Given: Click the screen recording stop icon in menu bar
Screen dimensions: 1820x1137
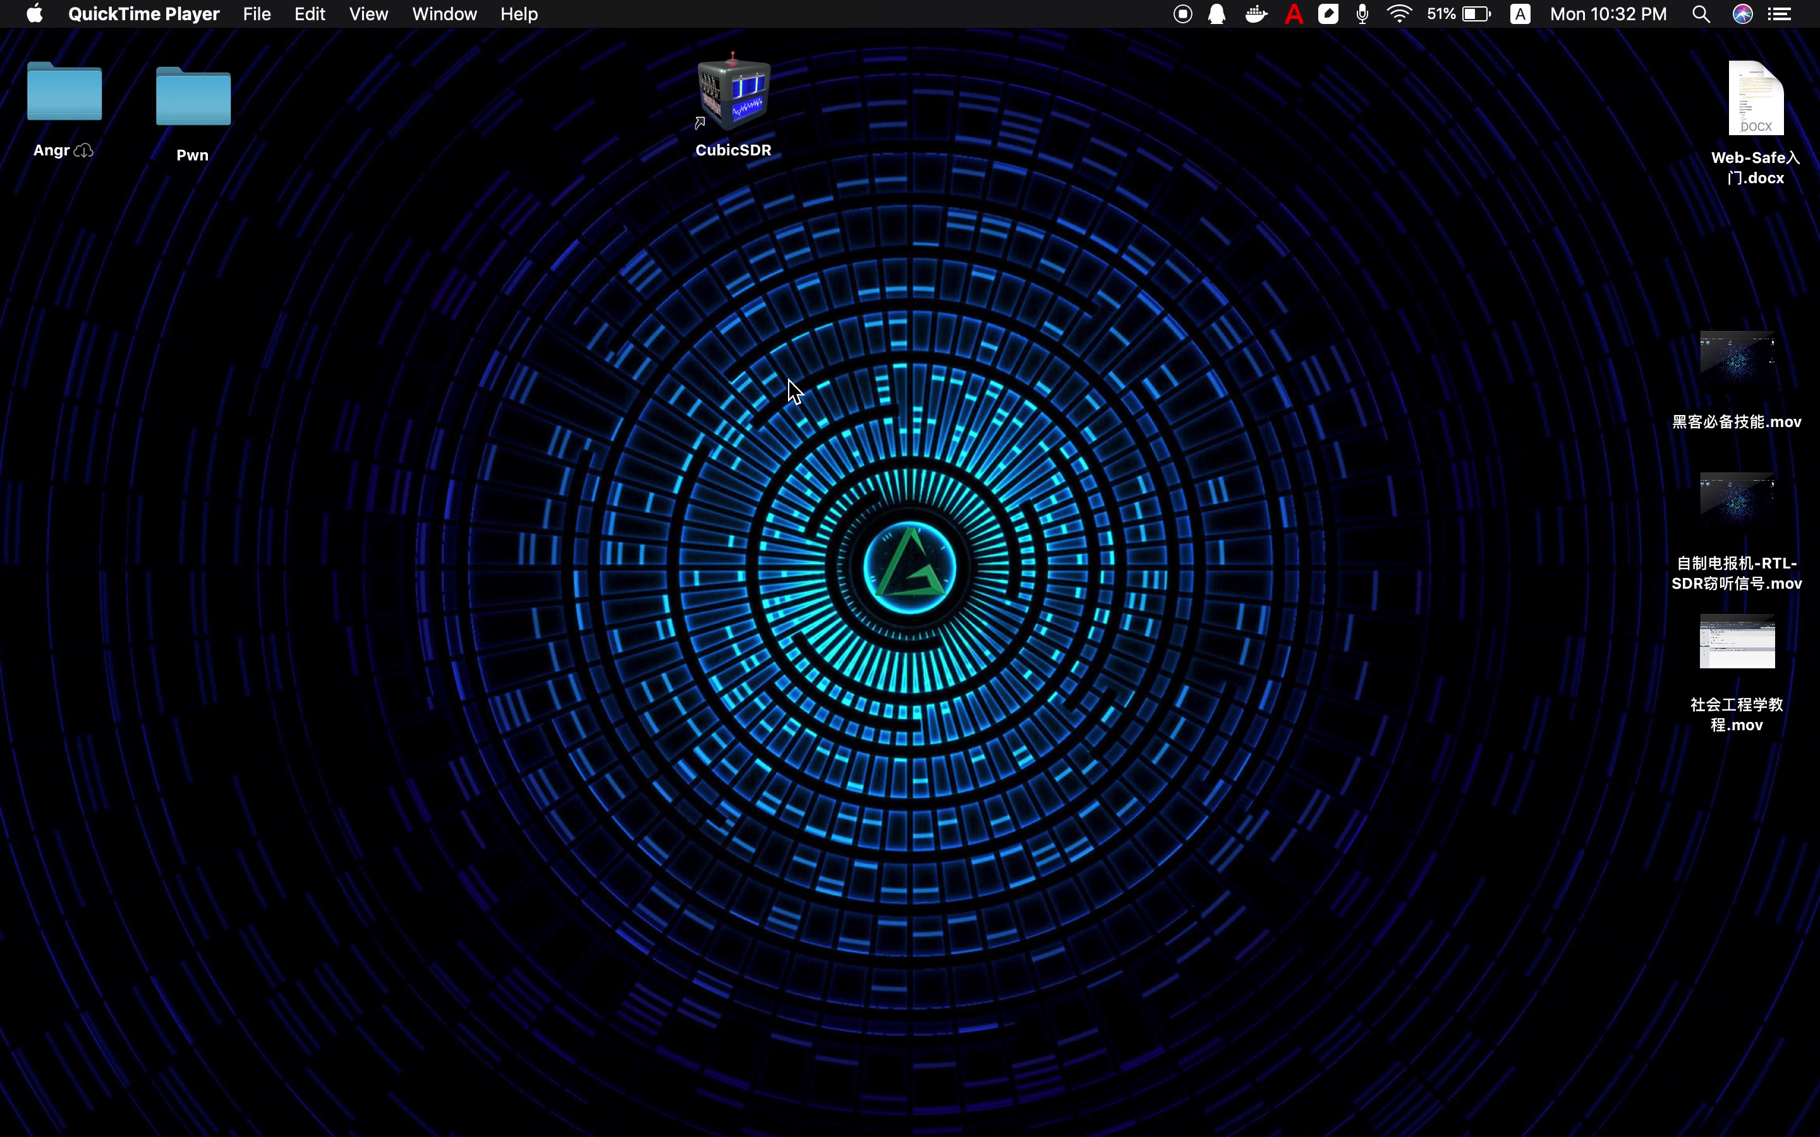Looking at the screenshot, I should point(1182,13).
